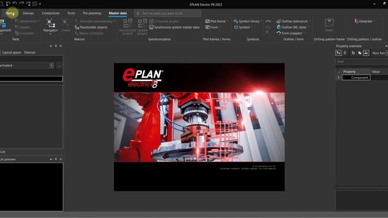Open the left navigator panel menu arrow
Viewport: 388px width, 218px height.
tap(51, 46)
